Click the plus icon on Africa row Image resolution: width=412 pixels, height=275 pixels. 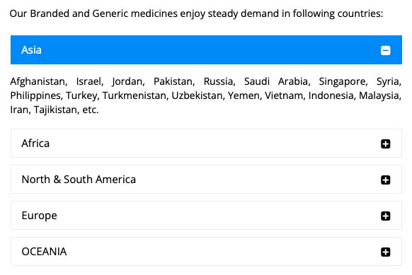386,144
